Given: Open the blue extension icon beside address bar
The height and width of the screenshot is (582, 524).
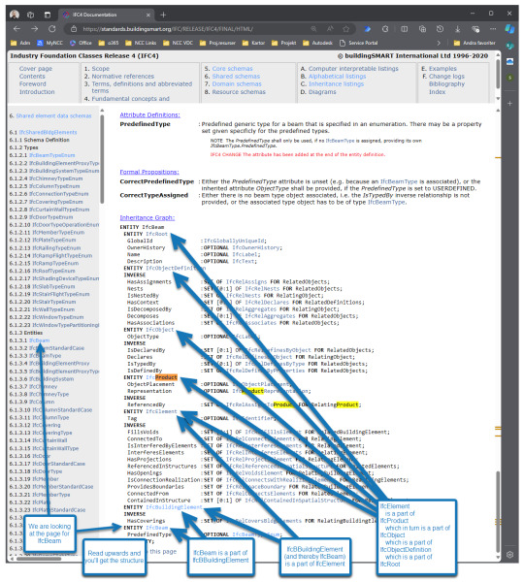Looking at the screenshot, I should pyautogui.click(x=367, y=29).
